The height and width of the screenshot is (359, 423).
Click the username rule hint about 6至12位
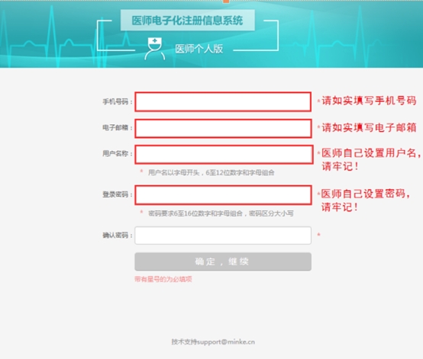point(211,172)
